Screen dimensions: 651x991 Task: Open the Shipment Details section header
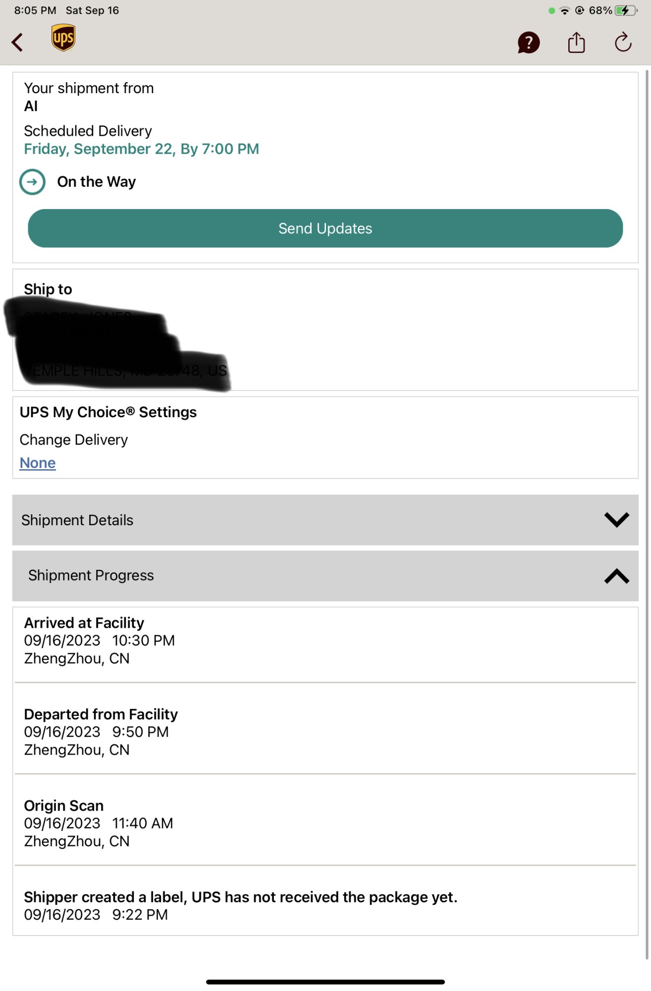tap(325, 520)
